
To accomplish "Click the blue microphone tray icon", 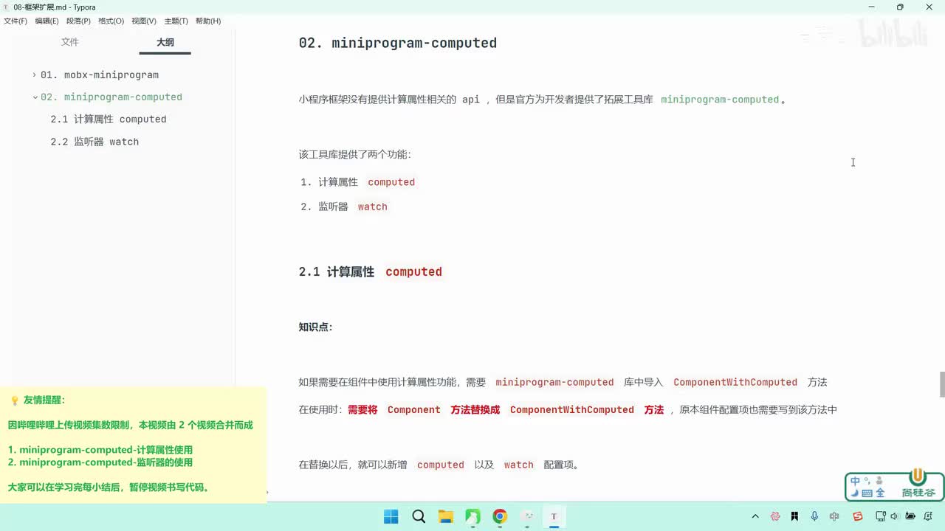I will click(814, 516).
